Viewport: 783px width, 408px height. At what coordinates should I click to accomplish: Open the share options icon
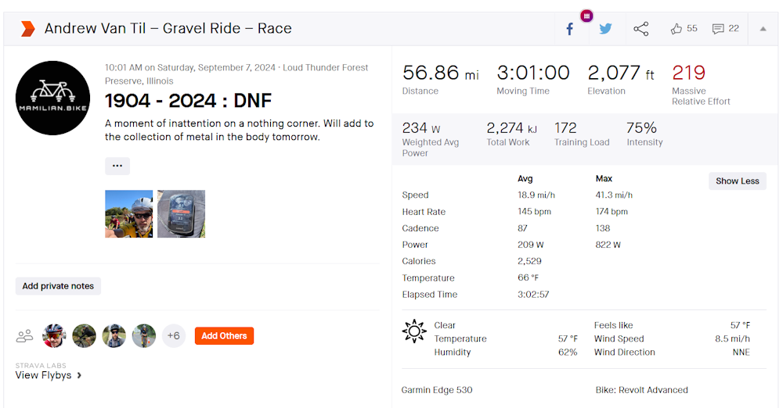click(640, 29)
